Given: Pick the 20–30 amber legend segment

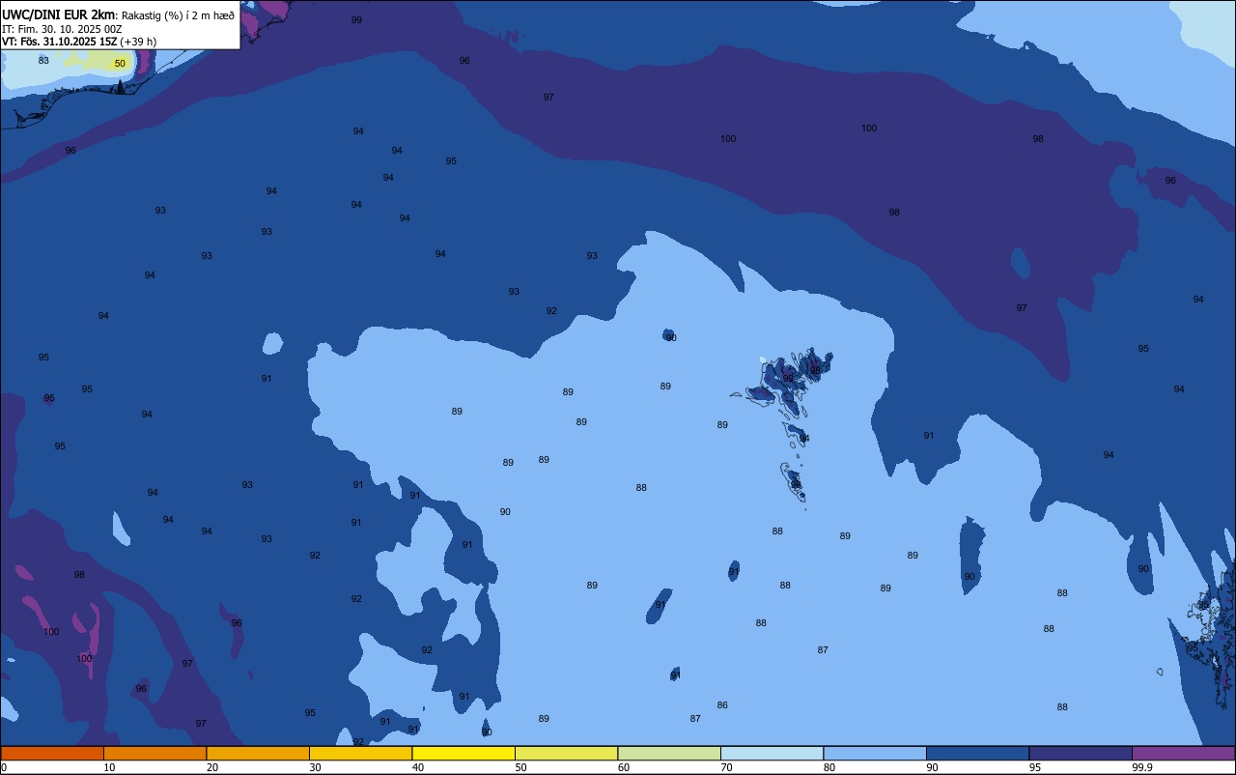Looking at the screenshot, I should pos(258,753).
